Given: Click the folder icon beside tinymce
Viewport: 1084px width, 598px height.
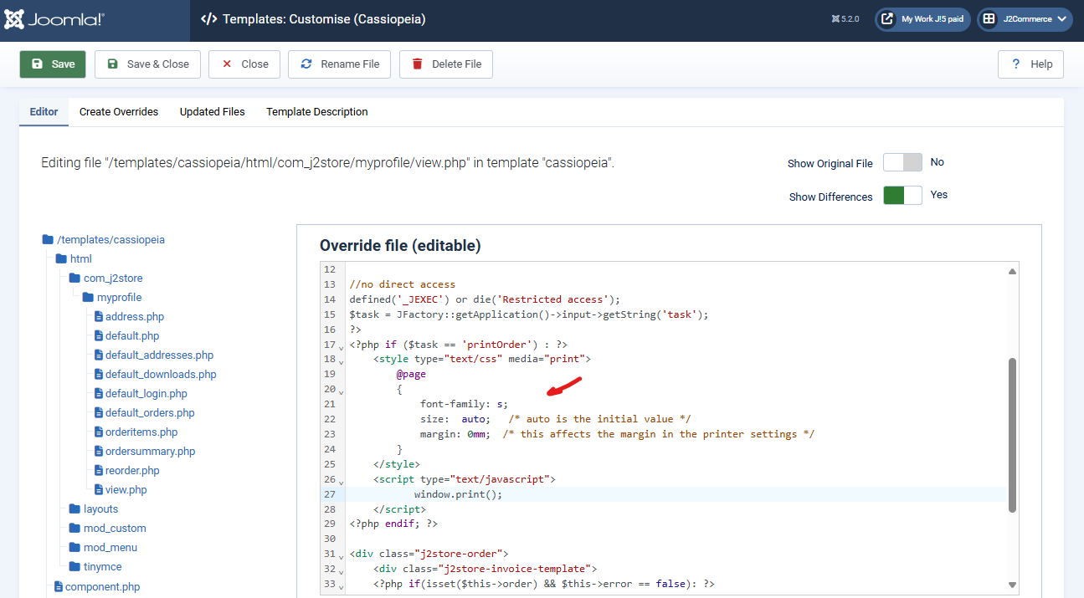Looking at the screenshot, I should click(74, 567).
